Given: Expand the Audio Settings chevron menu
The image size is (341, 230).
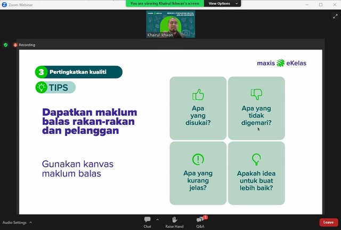Looking at the screenshot, I should pos(30,223).
